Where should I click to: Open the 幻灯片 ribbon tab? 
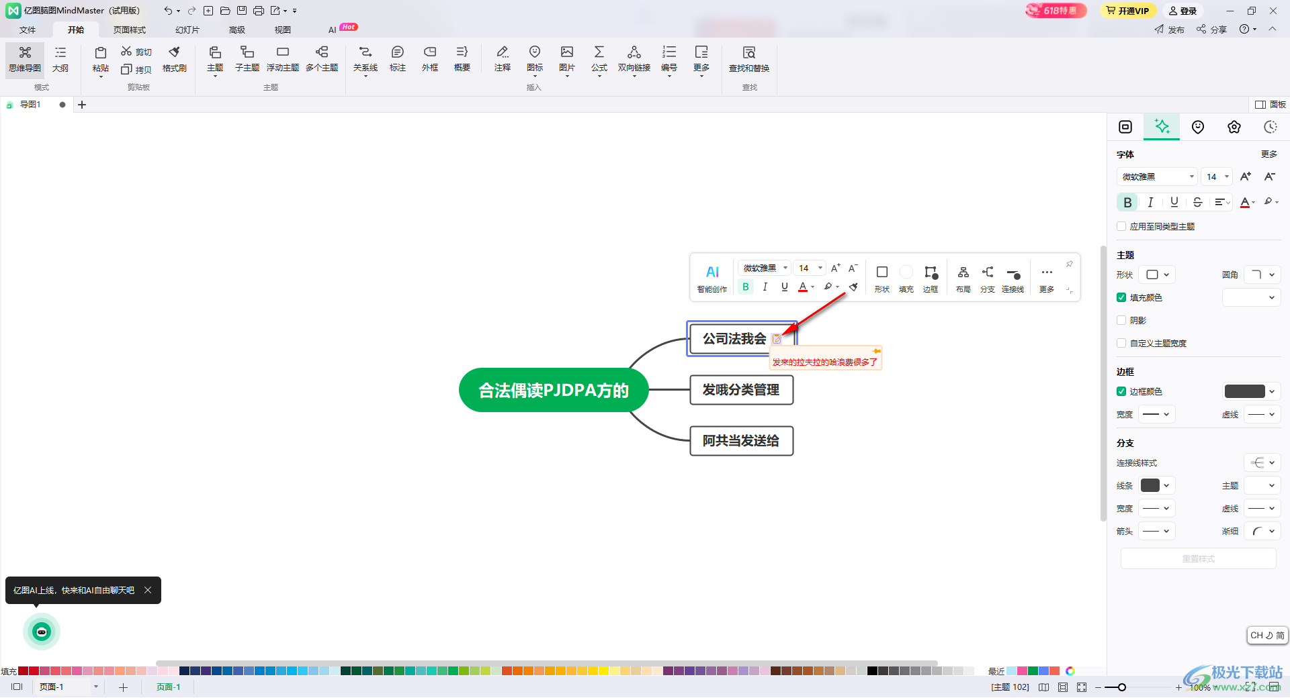[187, 30]
